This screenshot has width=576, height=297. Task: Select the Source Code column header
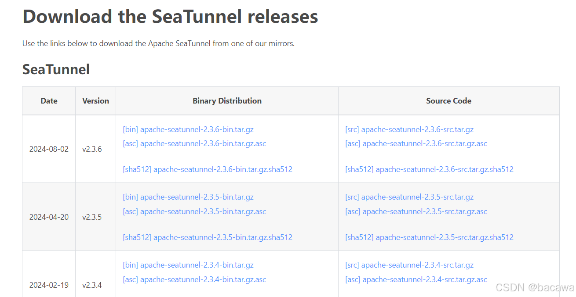[x=448, y=101]
